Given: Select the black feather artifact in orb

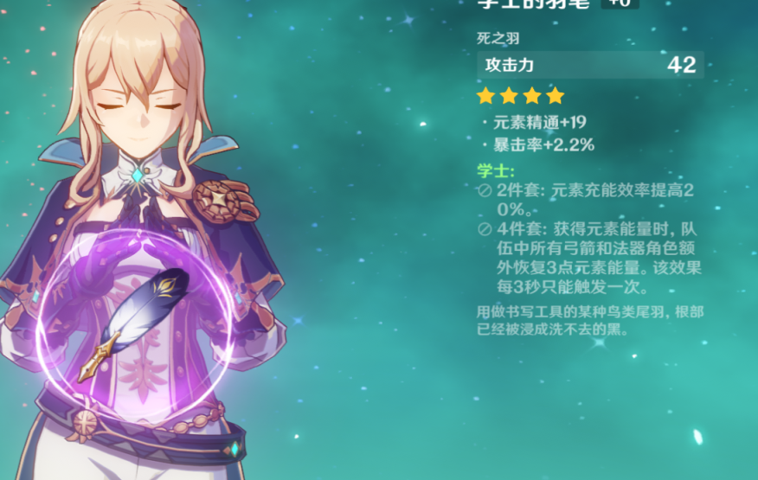Looking at the screenshot, I should [x=134, y=323].
